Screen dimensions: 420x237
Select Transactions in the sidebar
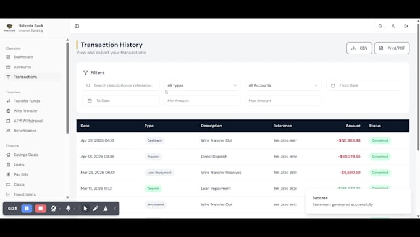[x=33, y=77]
